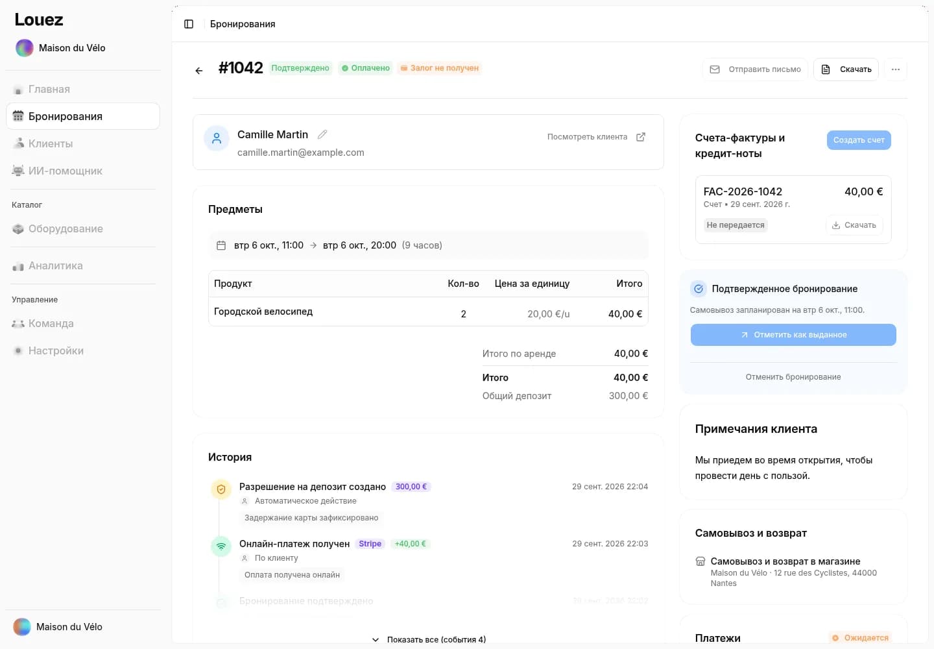Download invoice FAC-2026-1042
Viewport: 934px width, 649px height.
[x=854, y=225]
